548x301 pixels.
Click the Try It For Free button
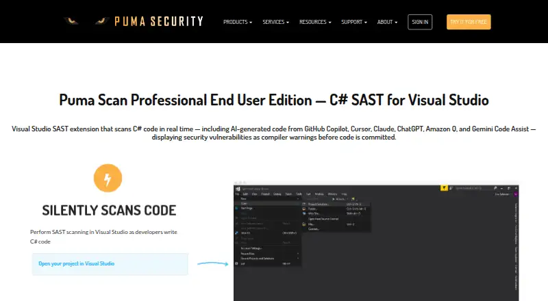coord(469,22)
